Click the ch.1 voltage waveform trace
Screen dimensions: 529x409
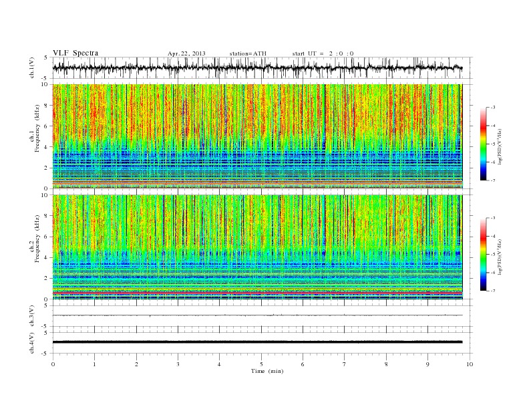257,67
